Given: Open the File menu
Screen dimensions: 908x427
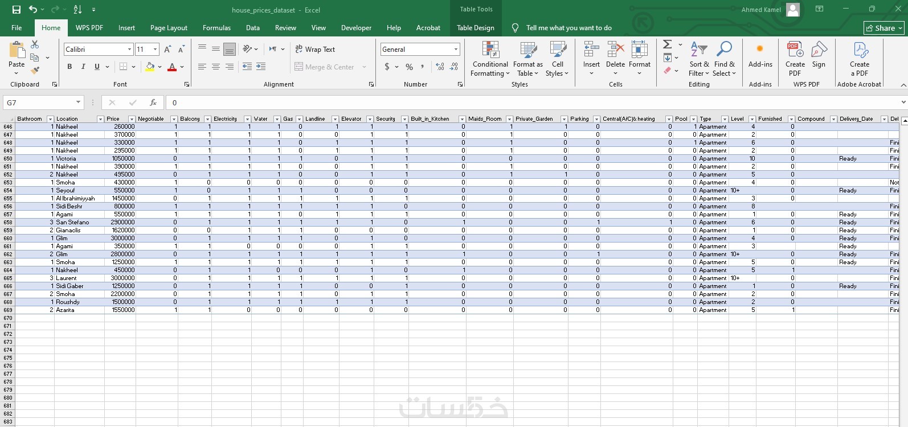Looking at the screenshot, I should pos(17,28).
